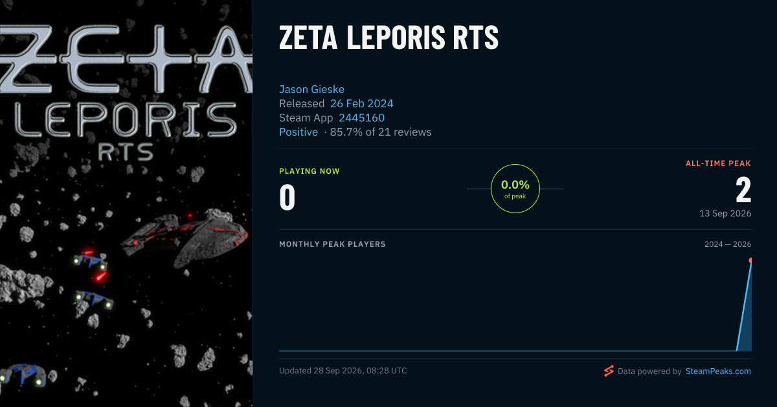Click the Monthly Peak Players label

pyautogui.click(x=332, y=244)
